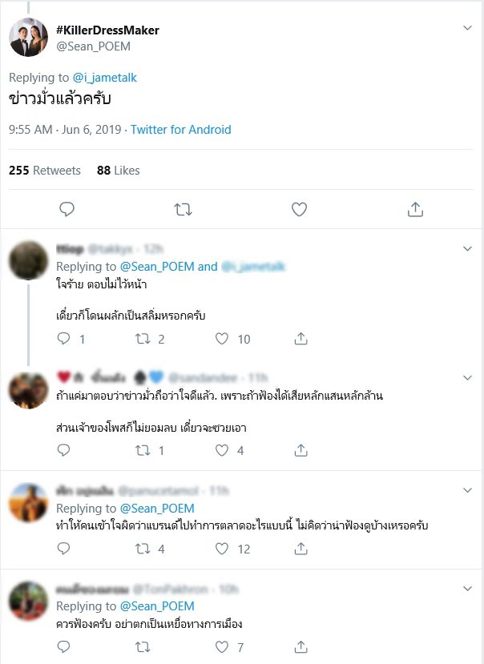Open the main tweet's chevron menu
Viewport: 484px width, 664px height.
point(468,29)
